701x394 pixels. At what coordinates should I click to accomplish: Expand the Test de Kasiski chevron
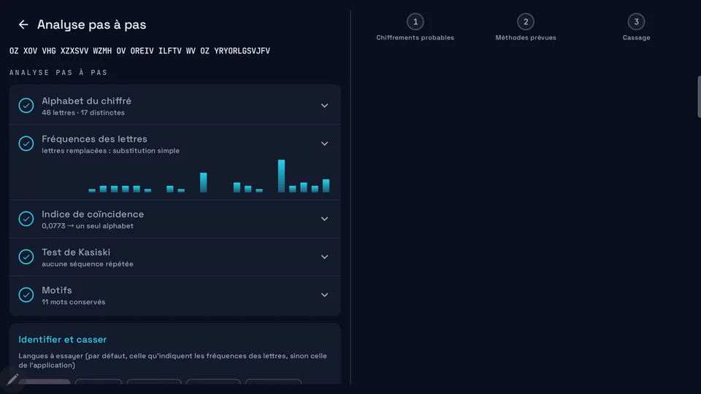click(324, 256)
